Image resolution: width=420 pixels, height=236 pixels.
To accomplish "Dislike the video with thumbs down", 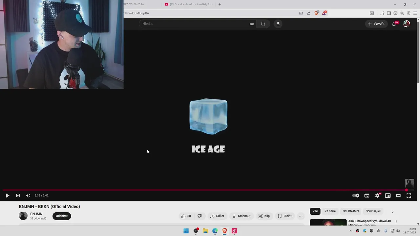I will click(x=199, y=216).
